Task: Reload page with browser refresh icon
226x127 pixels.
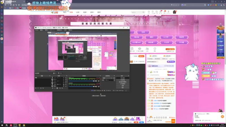Action: click(x=11, y=5)
